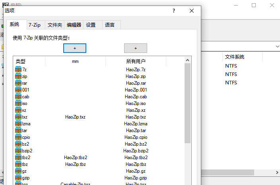Screen dimensions: 280x185
Task: Minimize the main 7-Zip window
Action: [236, 5]
